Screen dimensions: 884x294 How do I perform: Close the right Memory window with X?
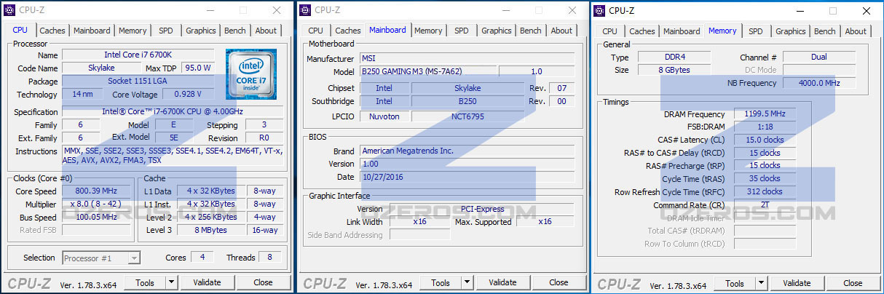tap(865, 11)
